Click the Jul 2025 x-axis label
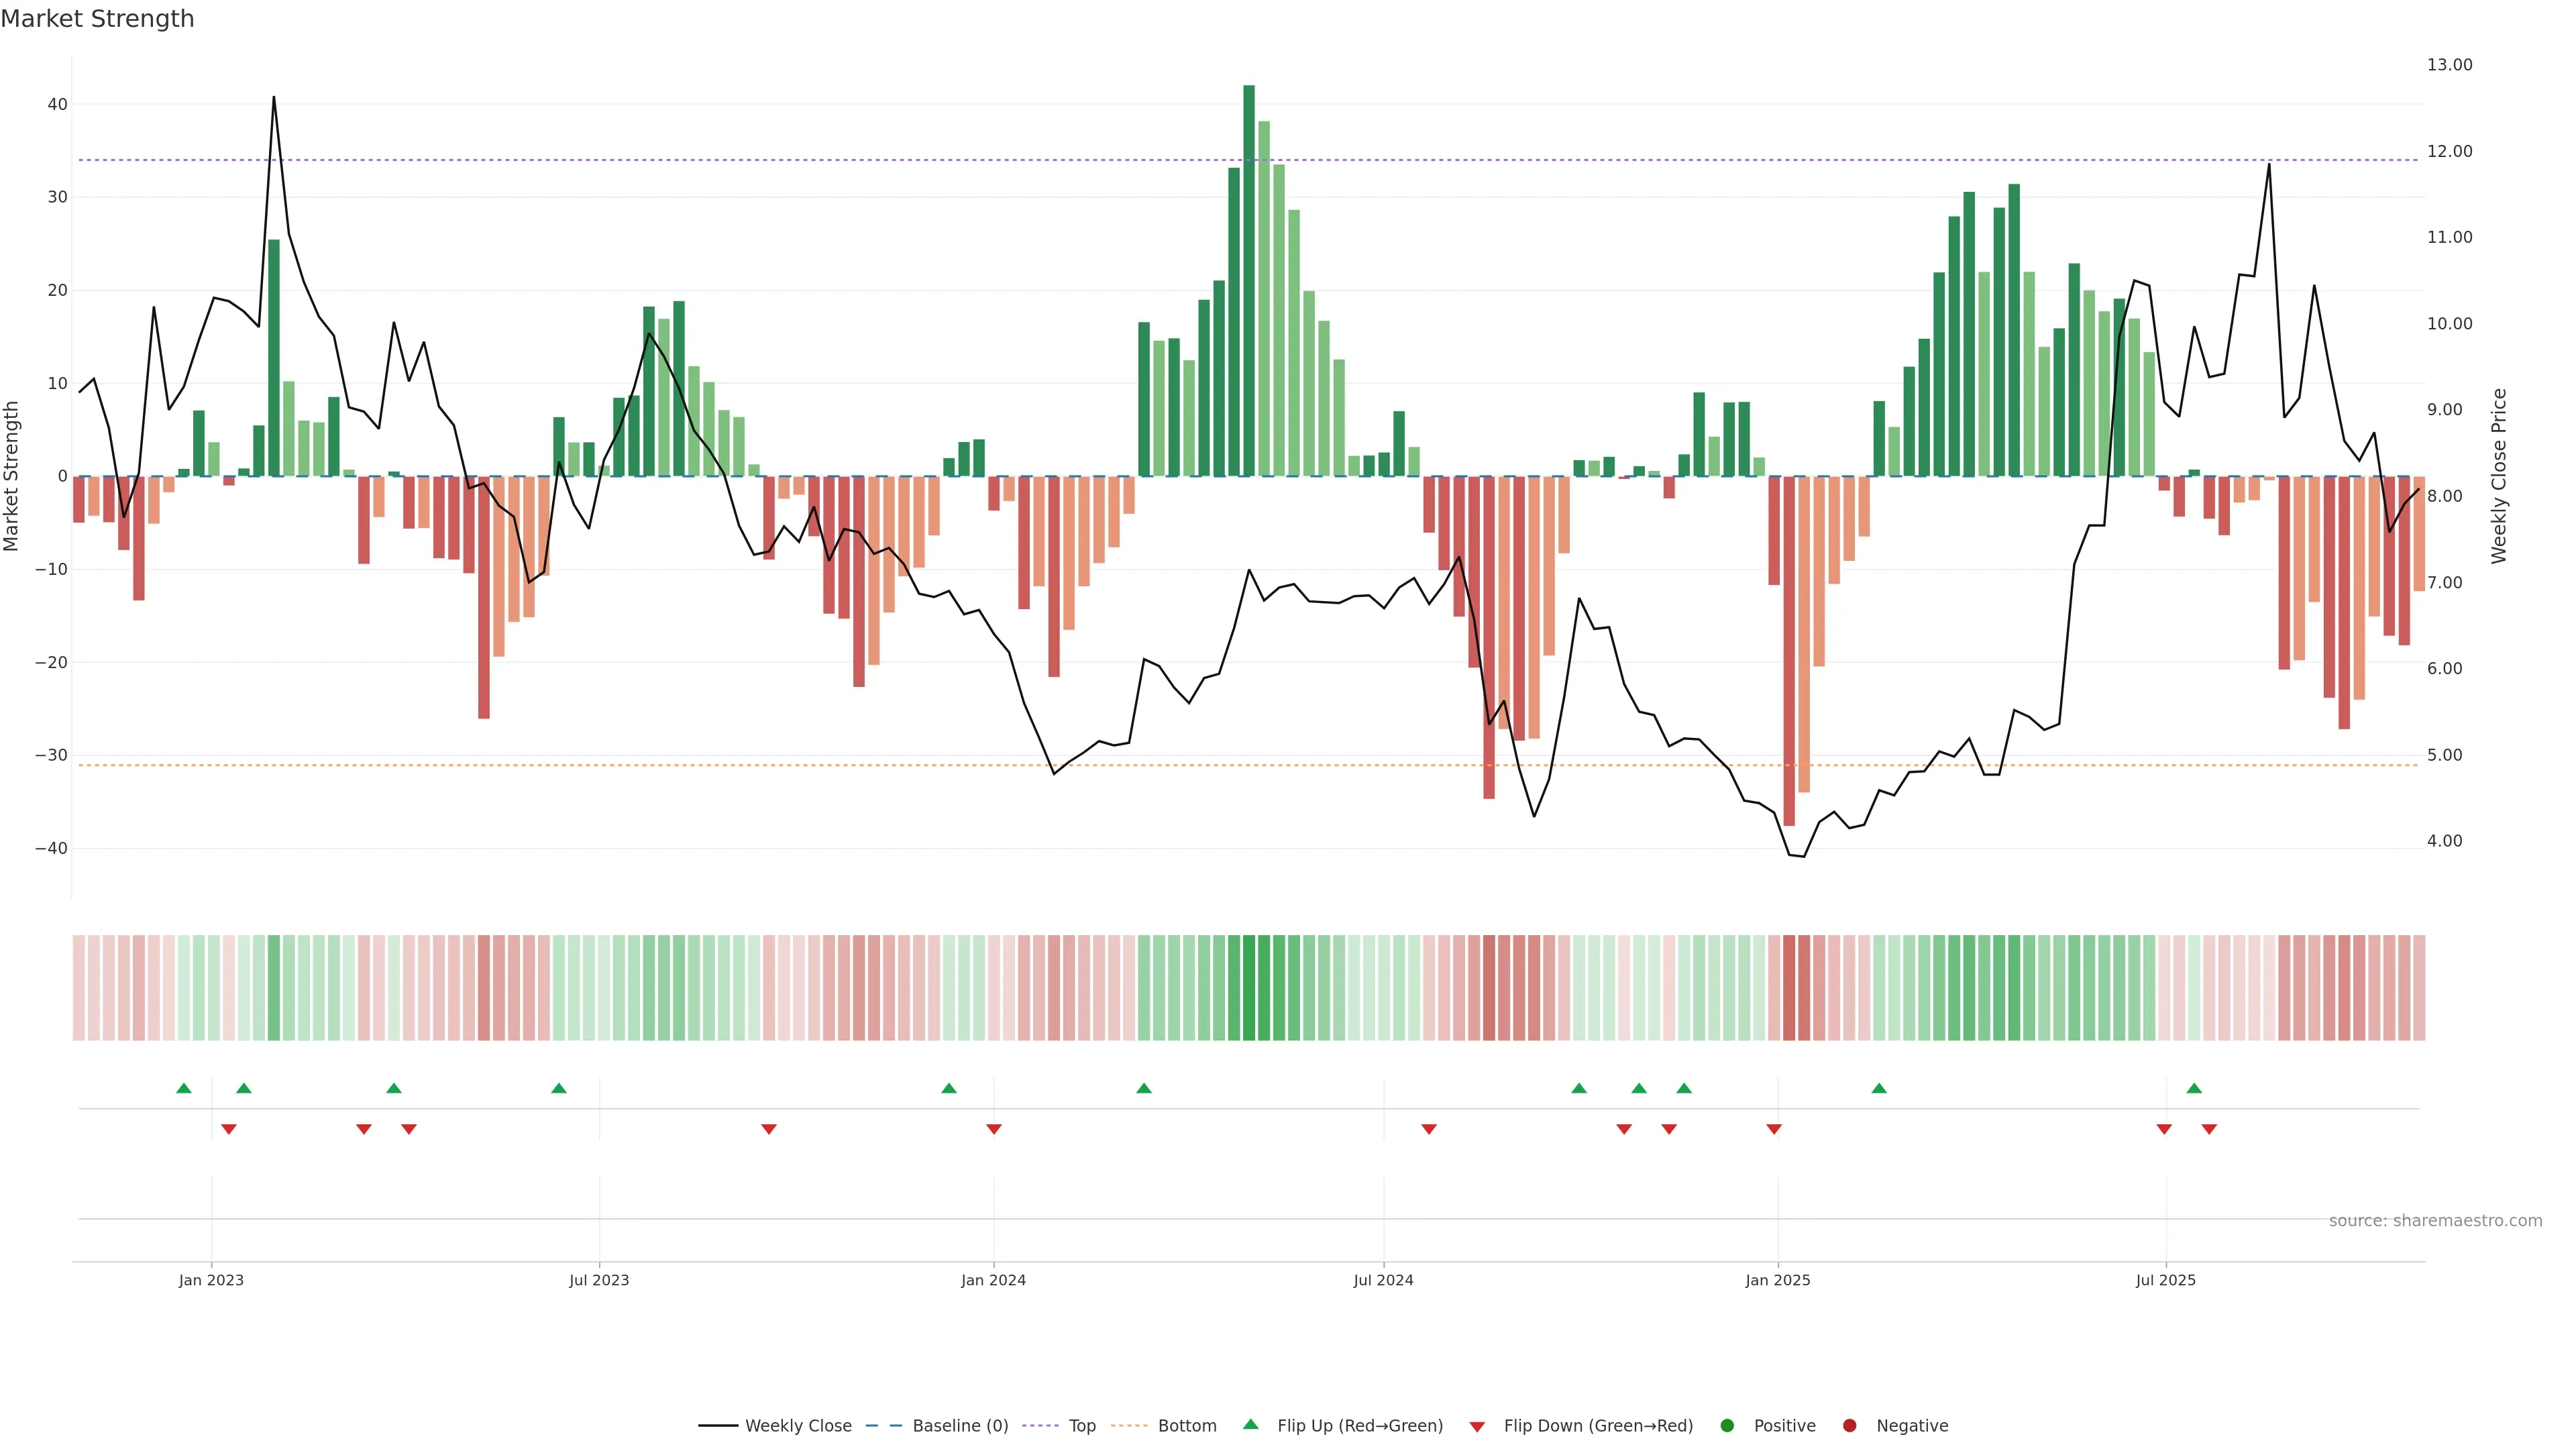The image size is (2576, 1449). (x=2165, y=1280)
